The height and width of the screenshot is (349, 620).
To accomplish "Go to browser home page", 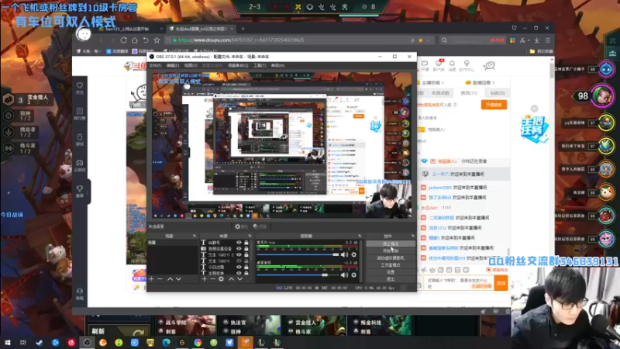I will coord(135,40).
